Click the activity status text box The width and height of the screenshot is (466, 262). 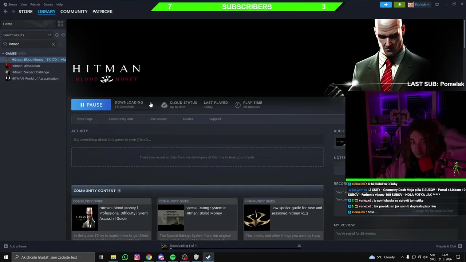coord(197,140)
